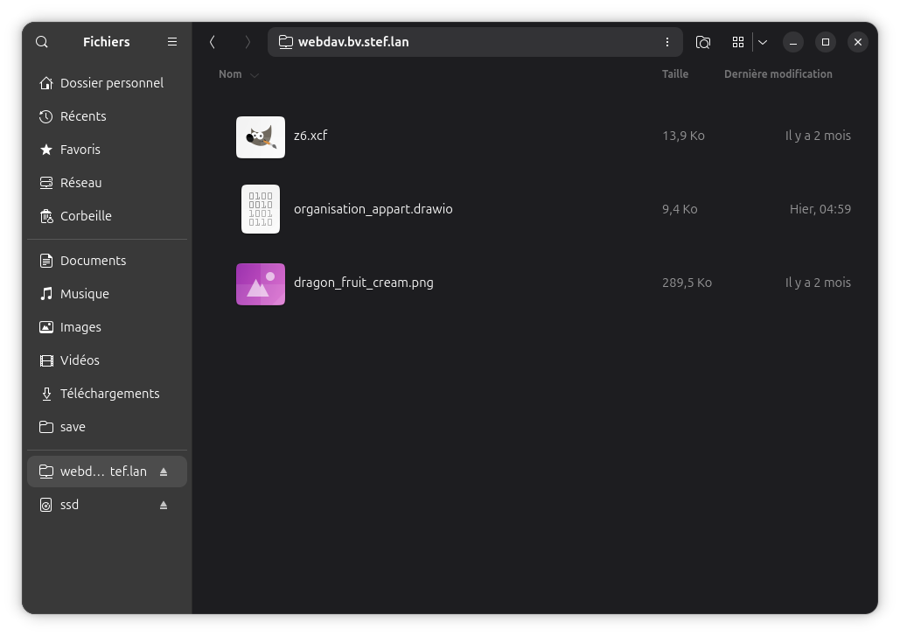Viewport: 900px width, 636px height.
Task: Eject the webdav network mount
Action: (x=164, y=472)
